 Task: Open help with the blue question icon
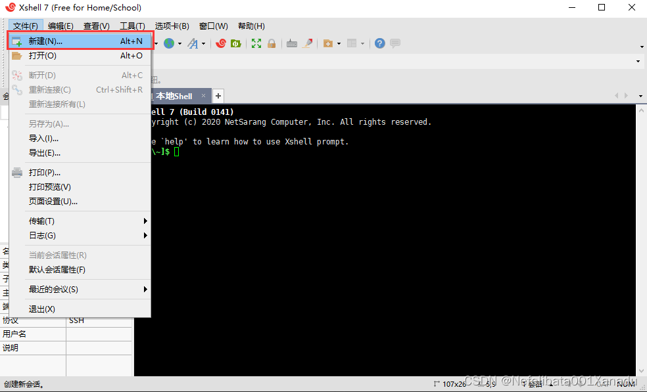pyautogui.click(x=379, y=43)
